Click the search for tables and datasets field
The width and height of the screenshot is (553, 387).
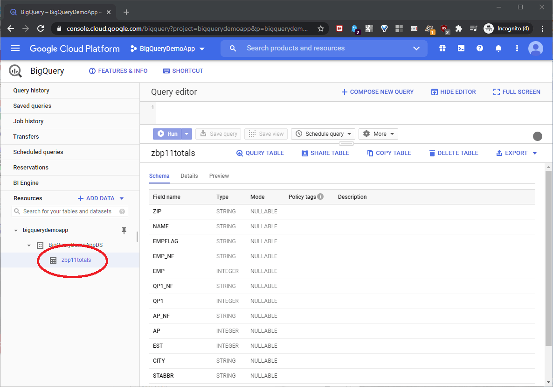(70, 211)
